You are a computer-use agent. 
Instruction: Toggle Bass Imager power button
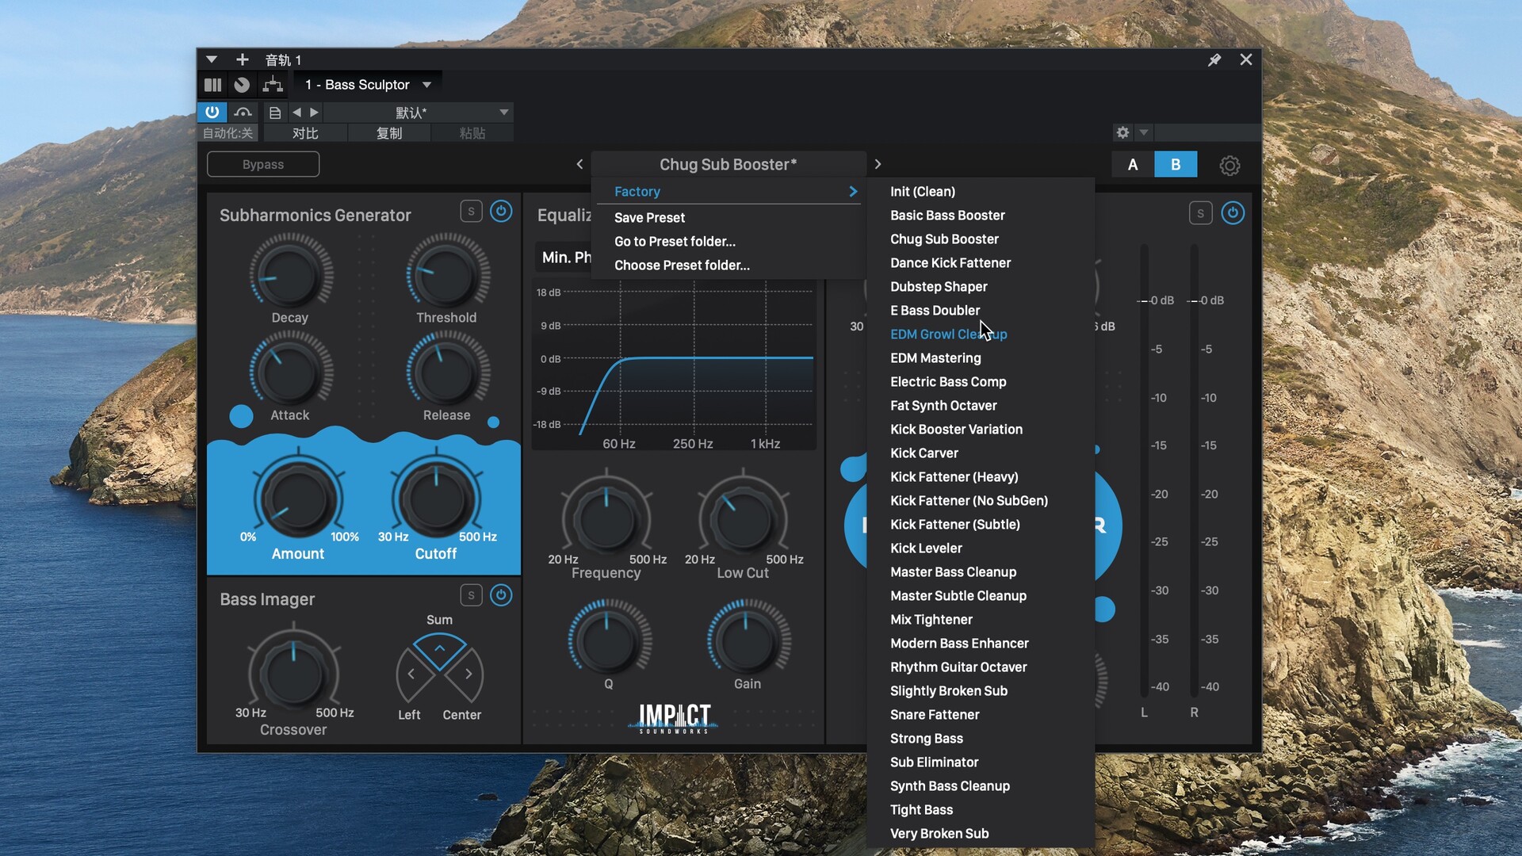[501, 595]
